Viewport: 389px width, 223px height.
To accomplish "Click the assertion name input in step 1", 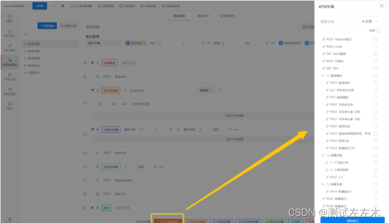I will pos(154,63).
